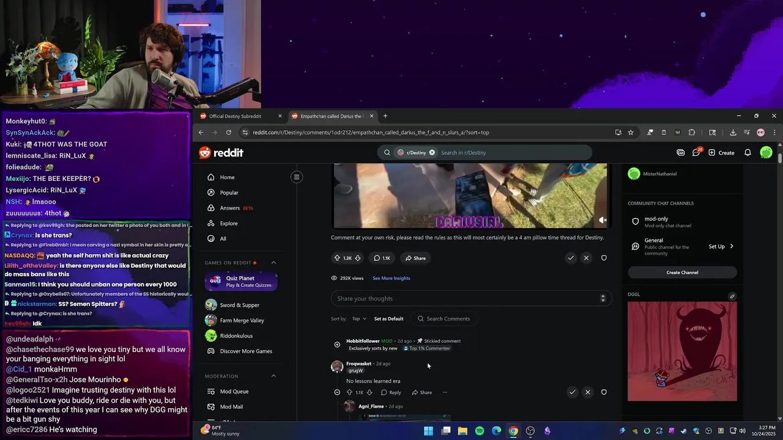The height and width of the screenshot is (440, 783).
Task: Approve the post with checkmark icon
Action: pyautogui.click(x=571, y=258)
